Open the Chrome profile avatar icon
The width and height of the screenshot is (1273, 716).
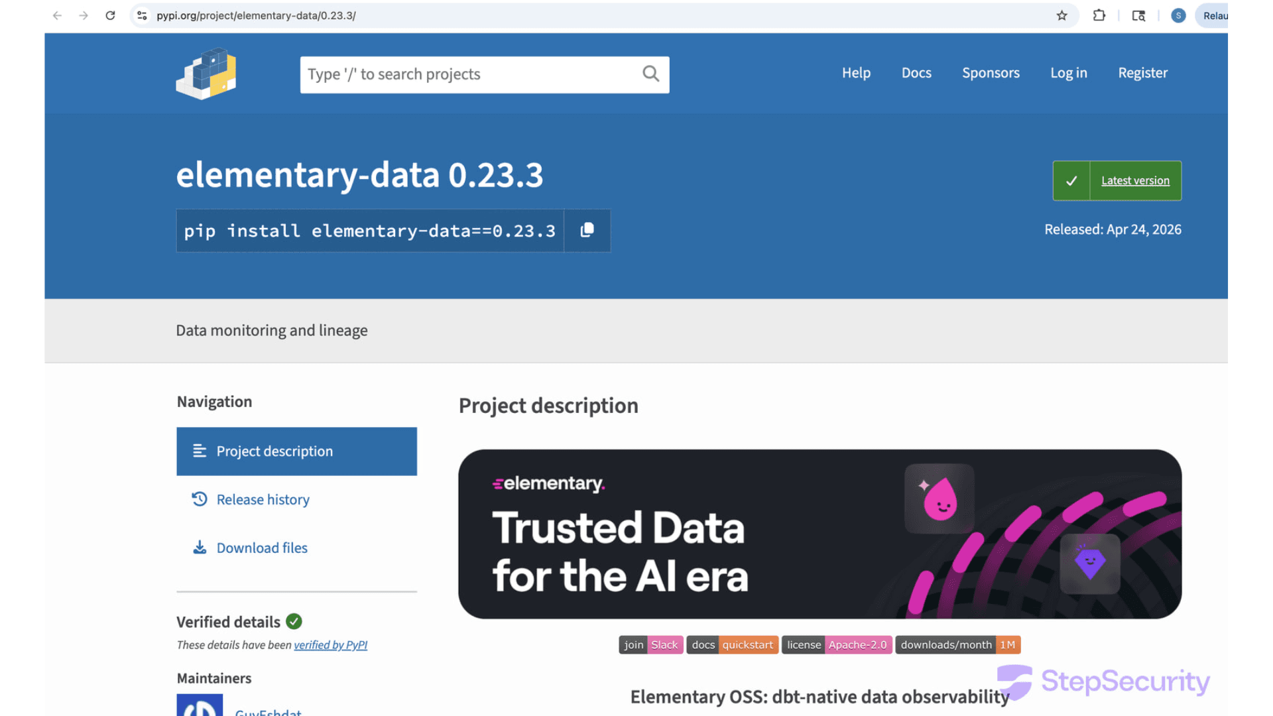tap(1178, 15)
